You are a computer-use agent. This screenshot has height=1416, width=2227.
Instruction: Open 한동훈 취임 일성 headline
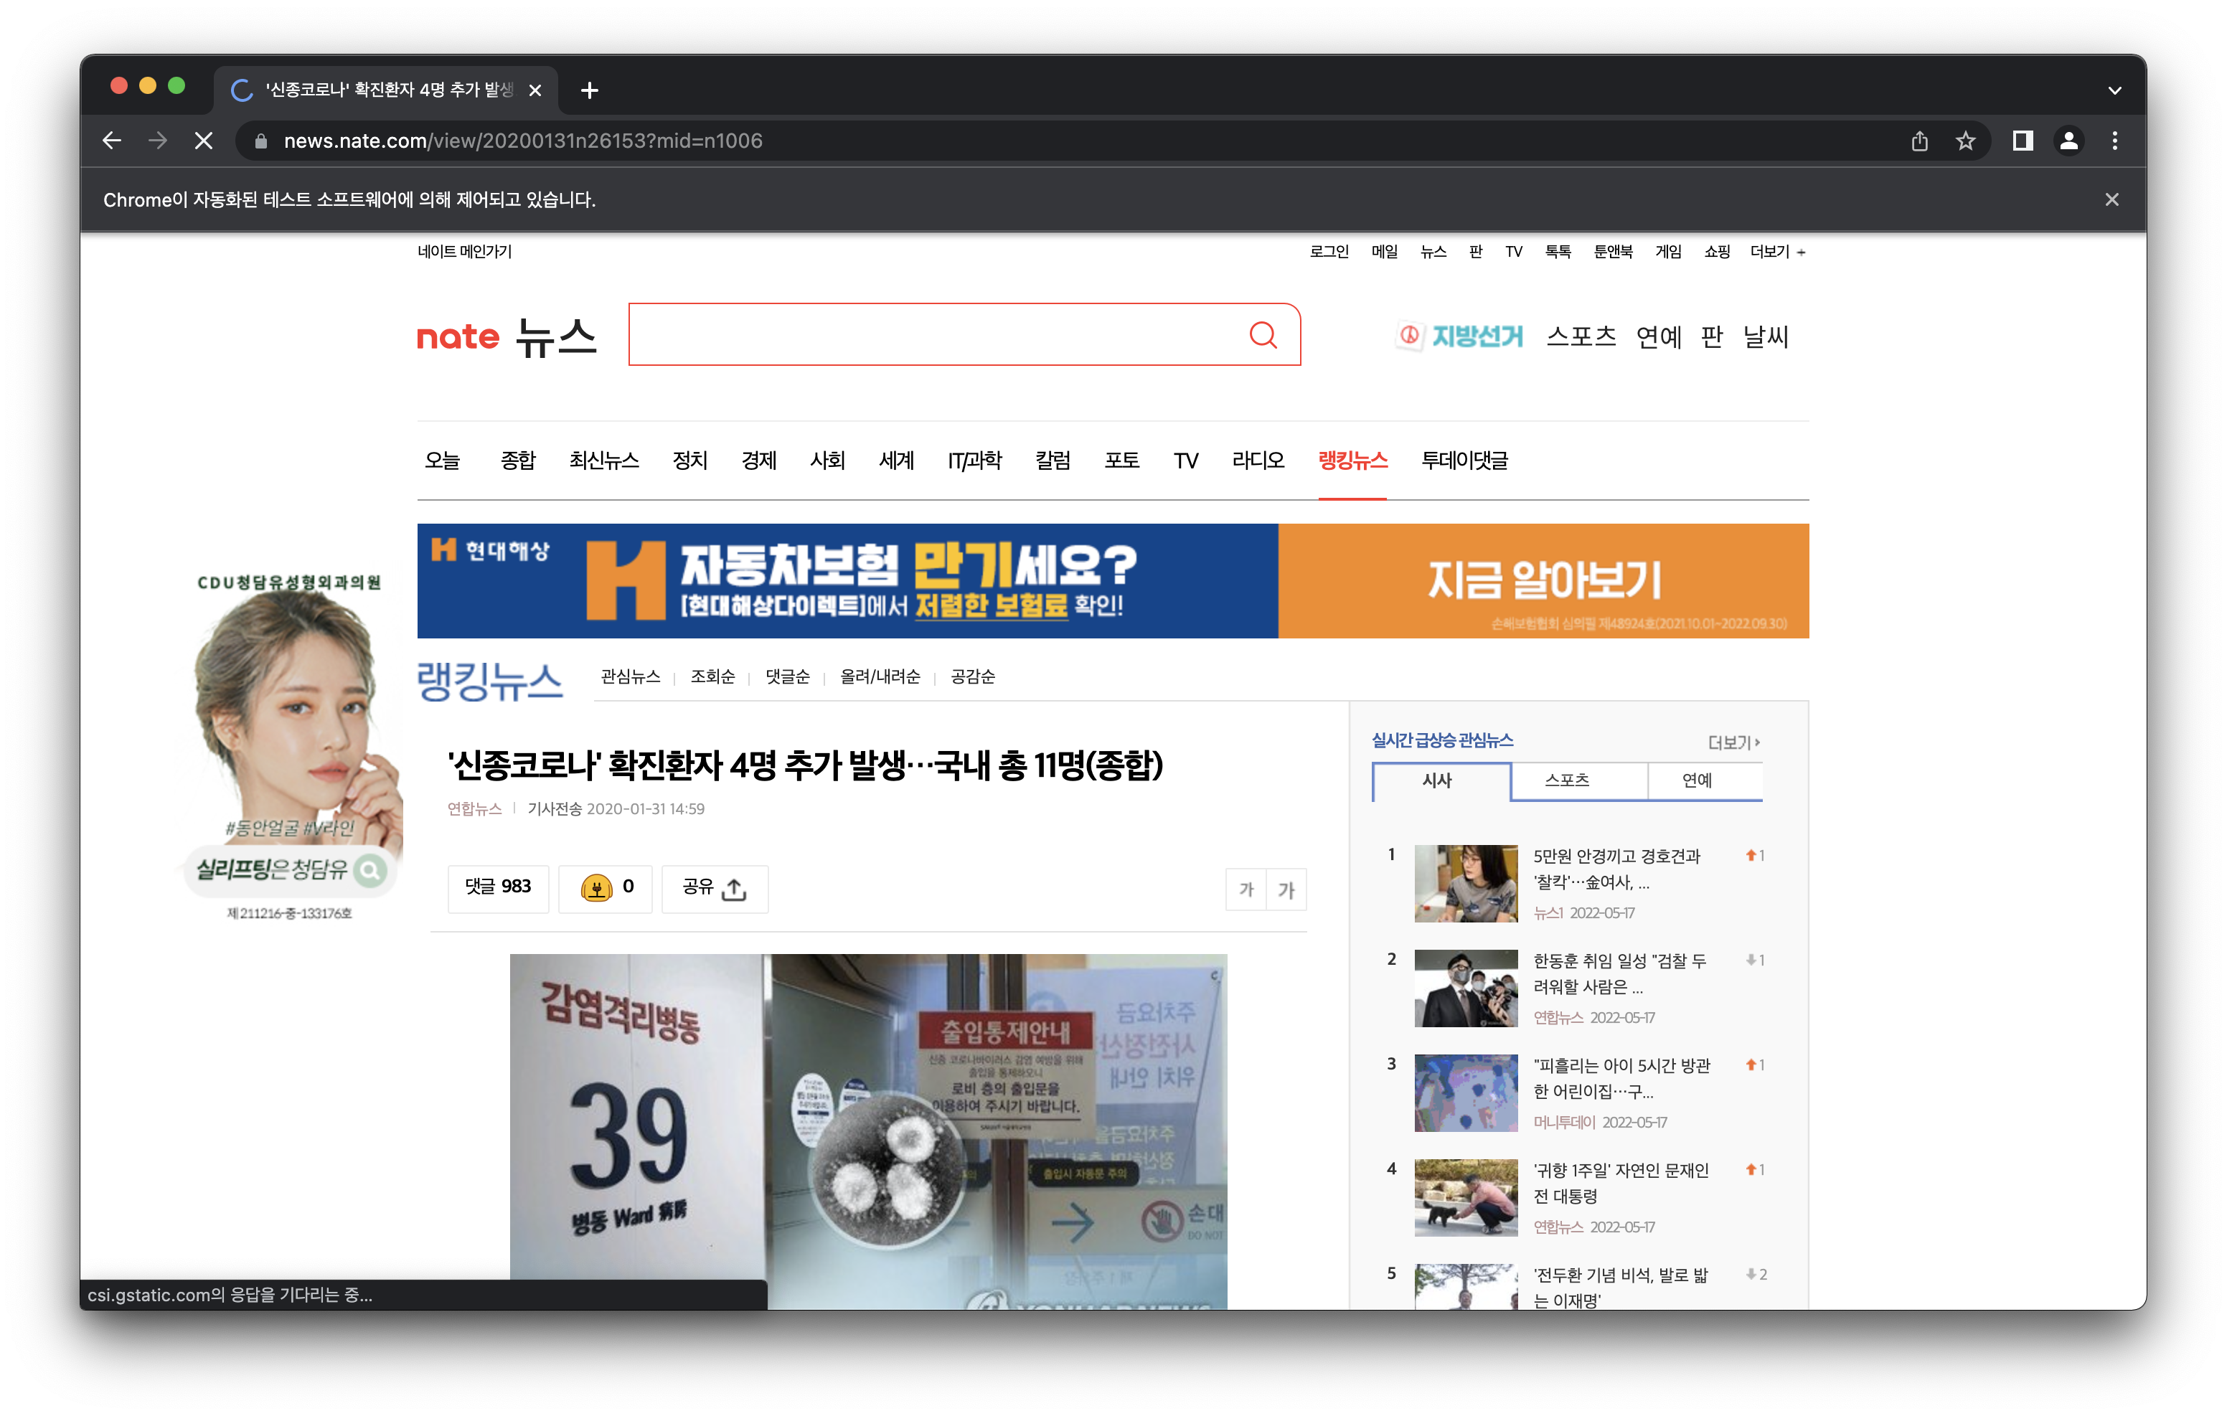tap(1620, 974)
